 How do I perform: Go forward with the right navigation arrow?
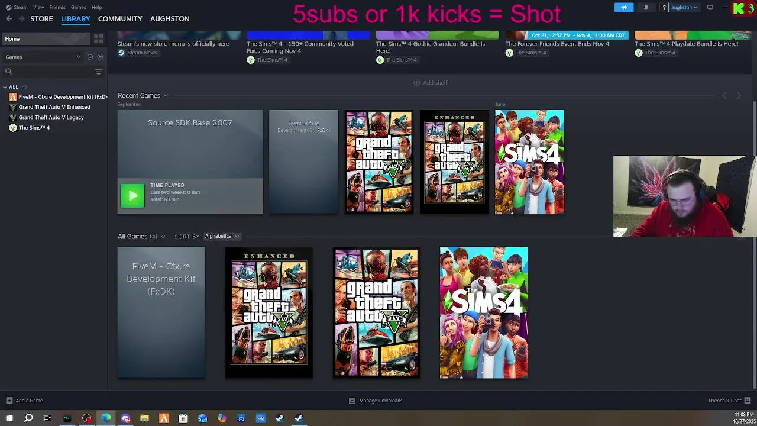coord(21,19)
